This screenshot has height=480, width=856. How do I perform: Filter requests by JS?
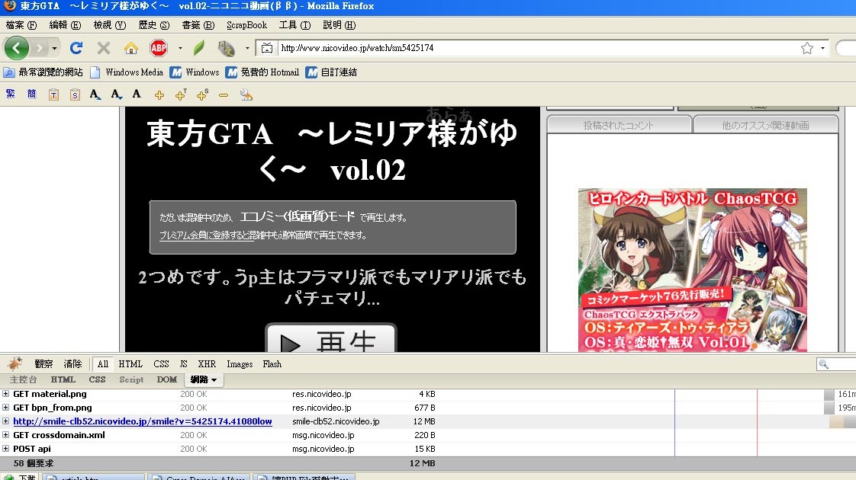click(183, 364)
